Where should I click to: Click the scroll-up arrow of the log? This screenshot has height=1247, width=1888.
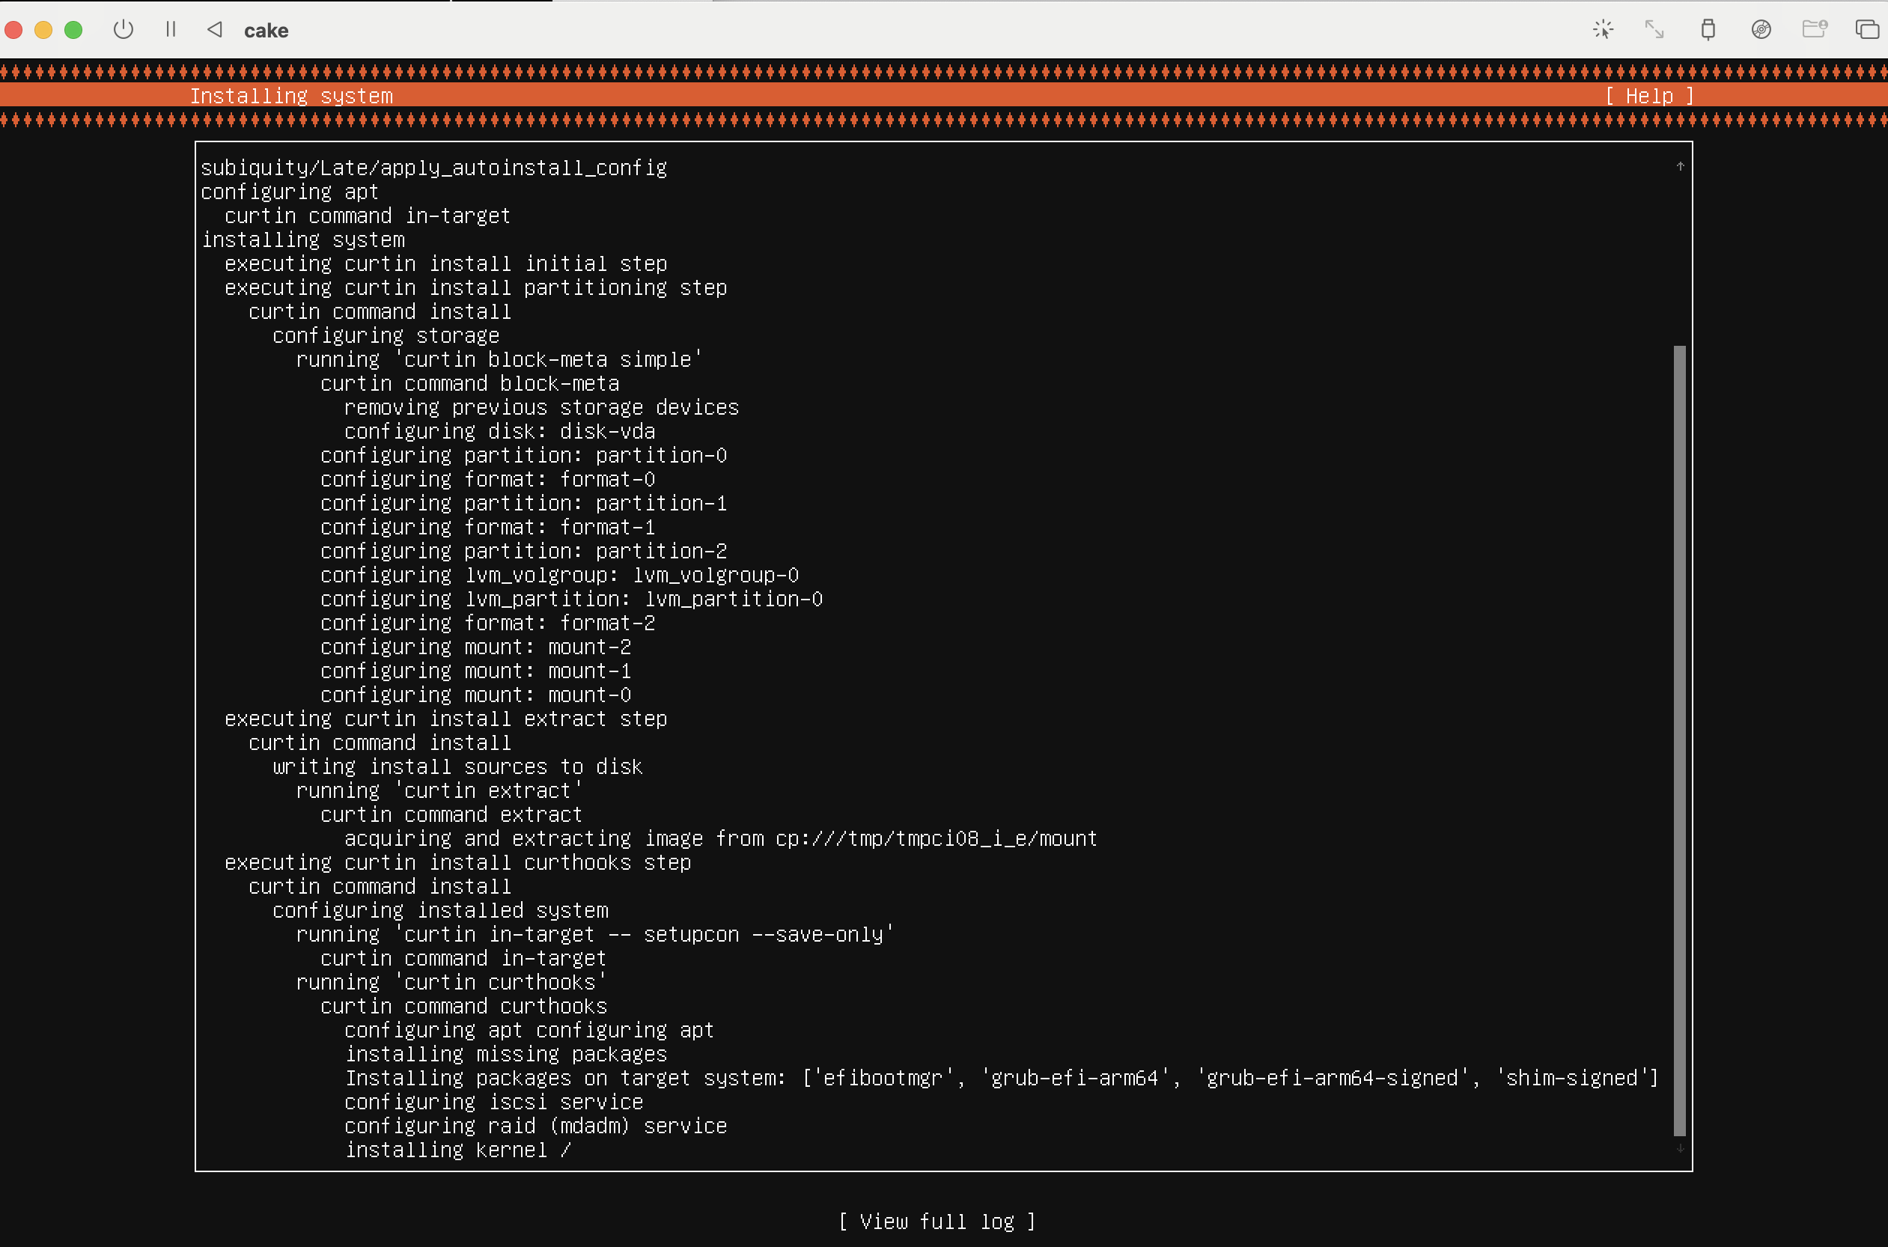pyautogui.click(x=1680, y=166)
